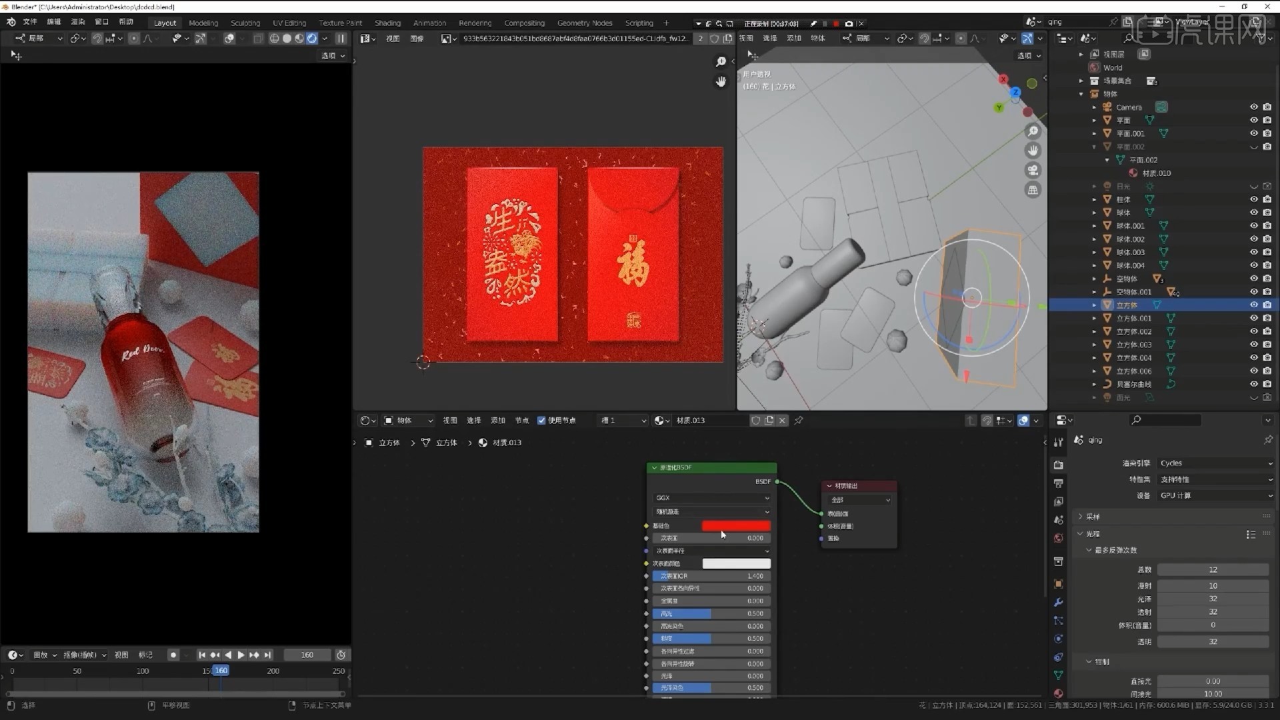Open Tool properties tab
The width and height of the screenshot is (1280, 720).
1059,442
